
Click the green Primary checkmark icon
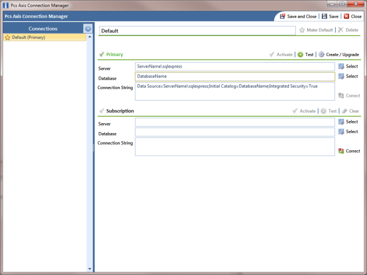tap(102, 54)
